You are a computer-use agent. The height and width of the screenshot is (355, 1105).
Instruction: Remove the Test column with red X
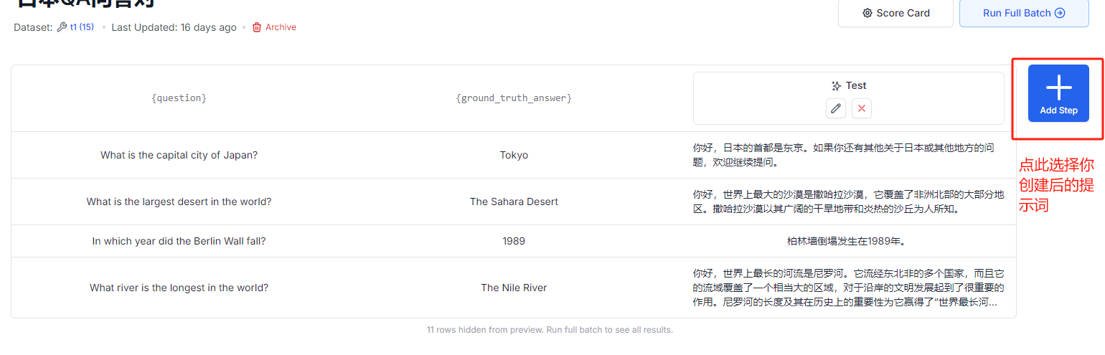coord(862,108)
